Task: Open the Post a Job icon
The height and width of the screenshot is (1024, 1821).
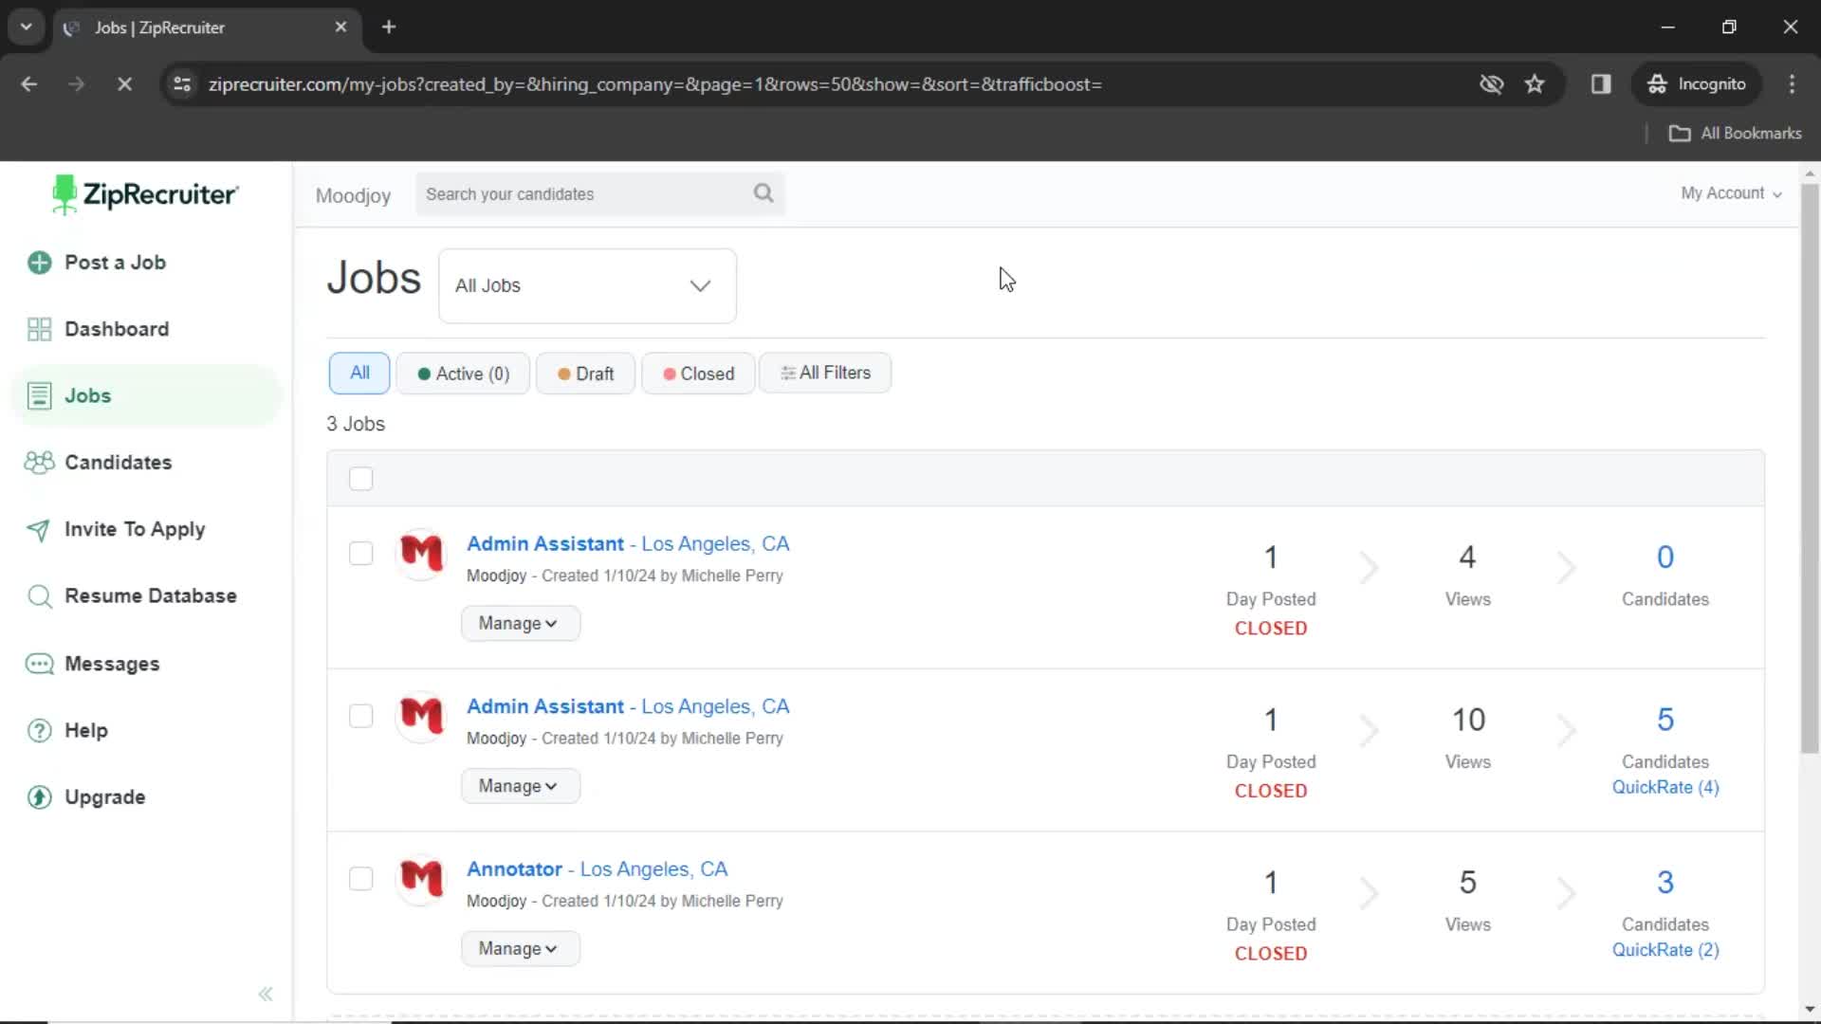Action: 40,262
